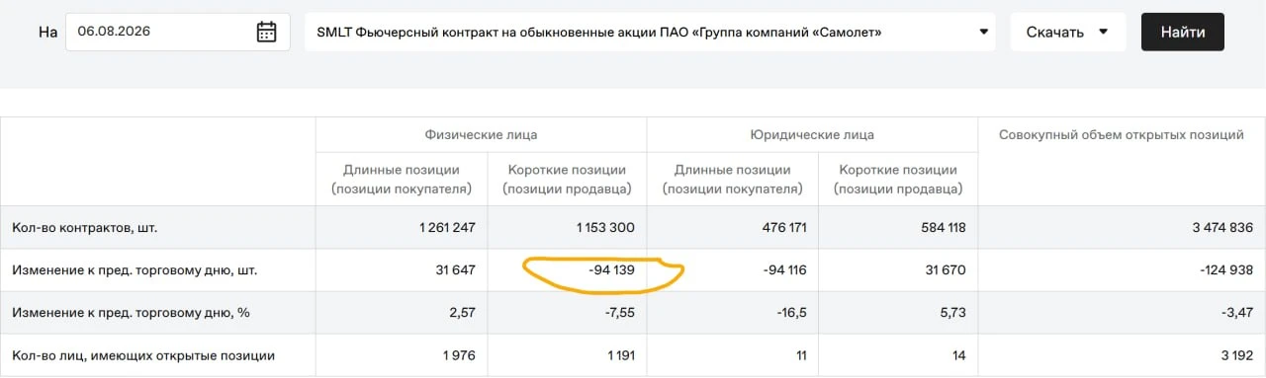
Task: Click the Длинные позиции header under Физические лица
Action: (x=402, y=179)
